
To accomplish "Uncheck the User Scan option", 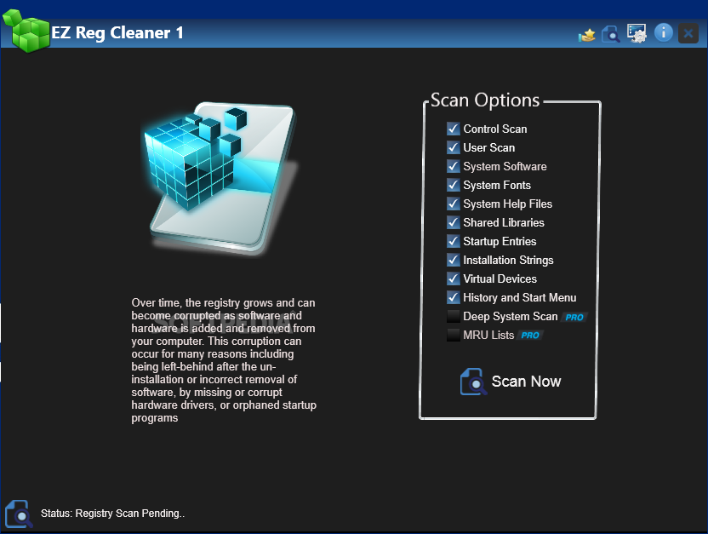I will [x=454, y=147].
